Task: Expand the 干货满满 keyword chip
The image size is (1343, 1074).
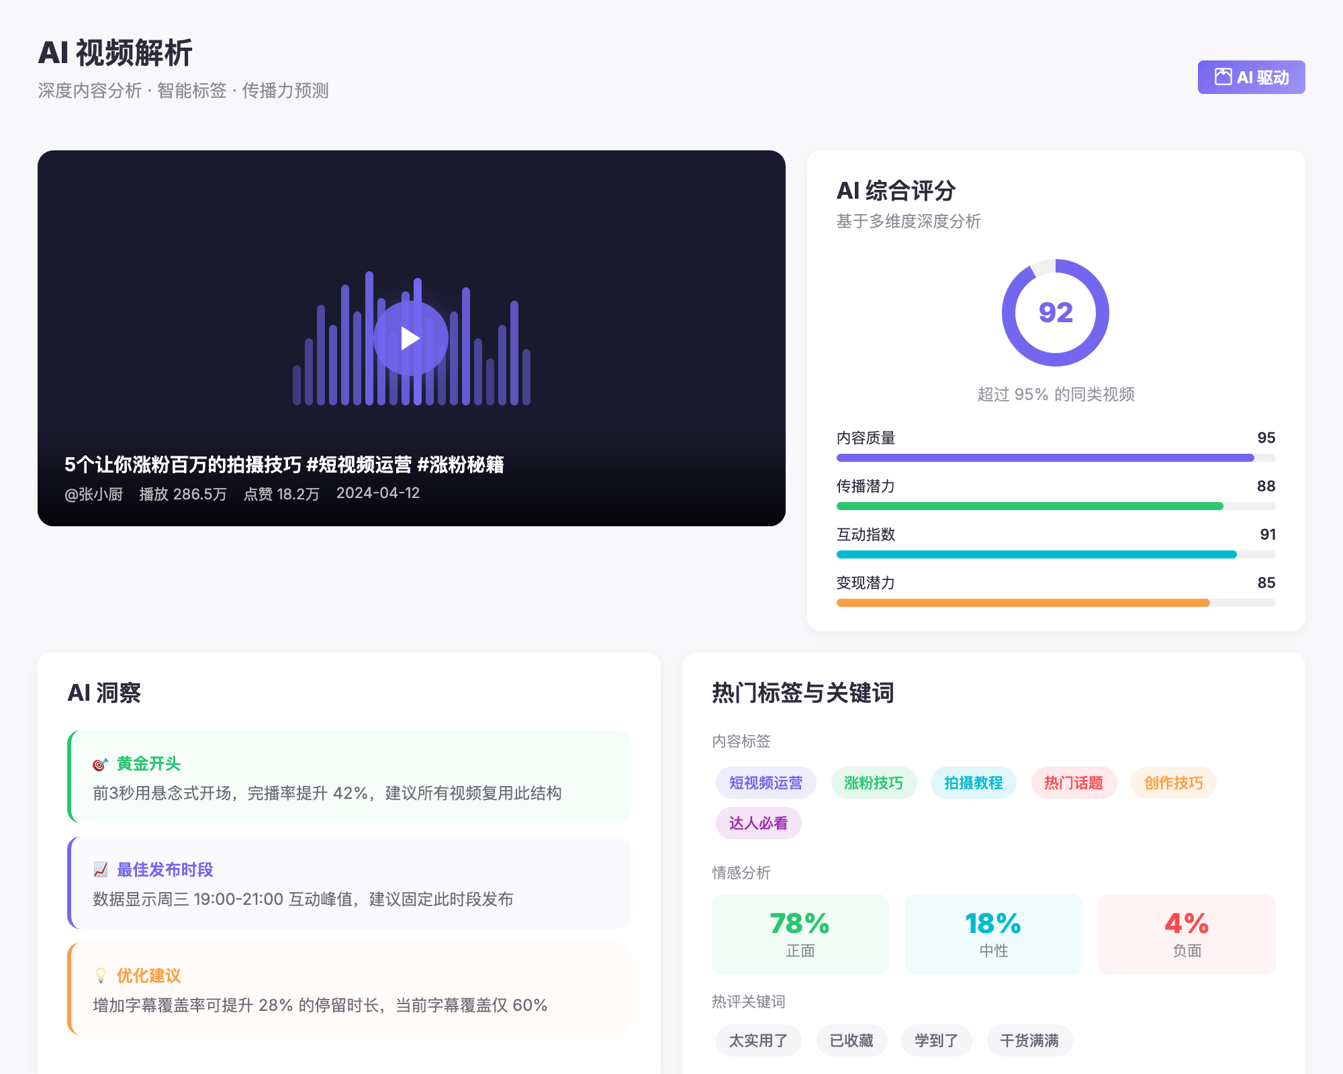Action: pyautogui.click(x=1029, y=1040)
